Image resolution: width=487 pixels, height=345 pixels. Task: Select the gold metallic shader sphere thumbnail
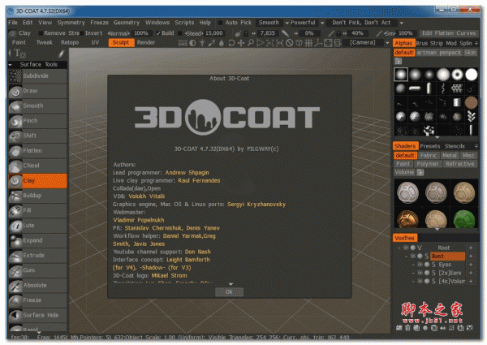407,219
